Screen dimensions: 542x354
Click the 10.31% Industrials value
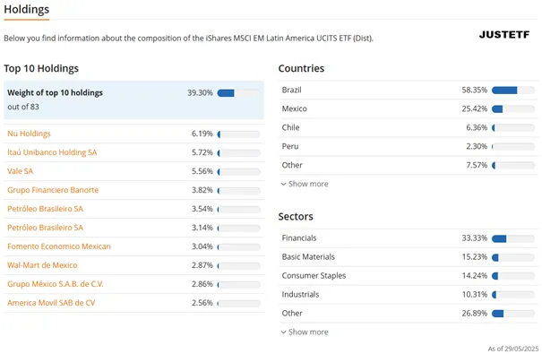pyautogui.click(x=475, y=294)
